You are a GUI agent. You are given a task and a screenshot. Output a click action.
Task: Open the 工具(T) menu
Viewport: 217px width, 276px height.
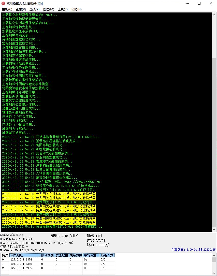tap(63, 9)
